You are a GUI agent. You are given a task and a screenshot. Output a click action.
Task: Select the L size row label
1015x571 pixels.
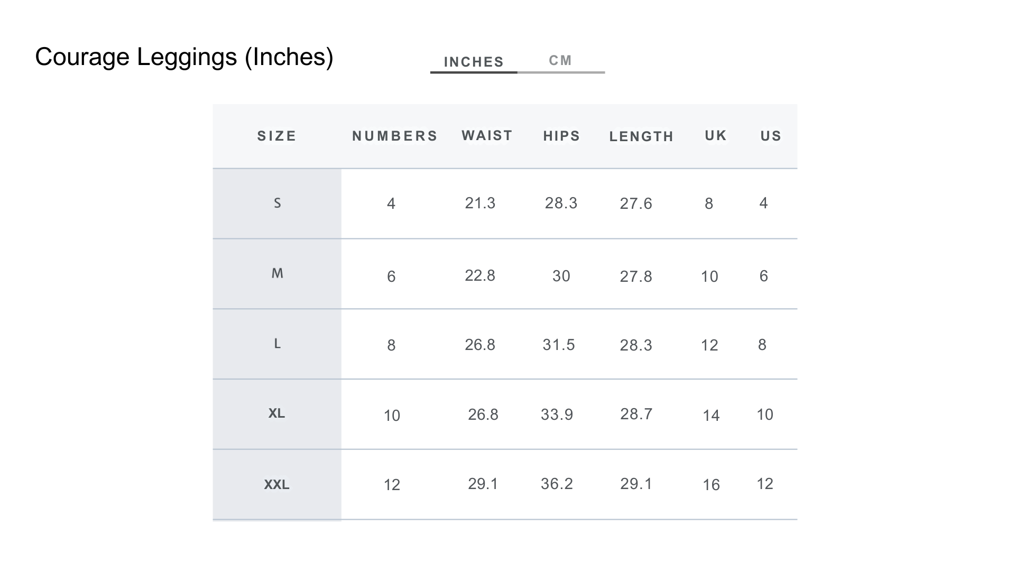click(x=277, y=344)
